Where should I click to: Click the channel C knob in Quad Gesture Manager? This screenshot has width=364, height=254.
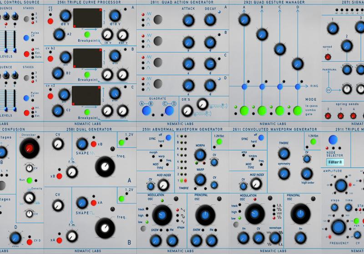(280, 49)
